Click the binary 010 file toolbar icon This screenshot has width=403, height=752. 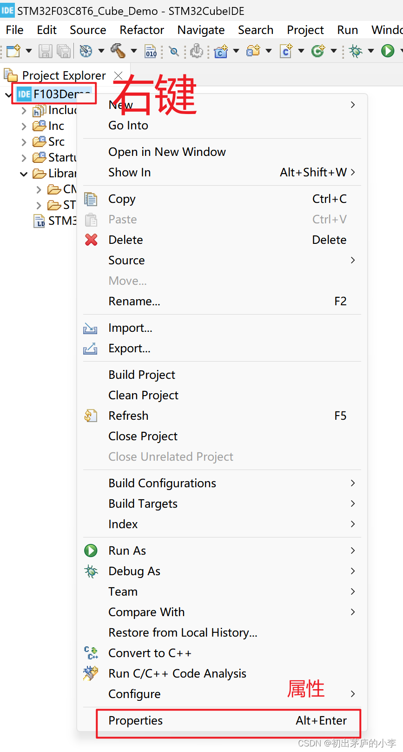[151, 51]
